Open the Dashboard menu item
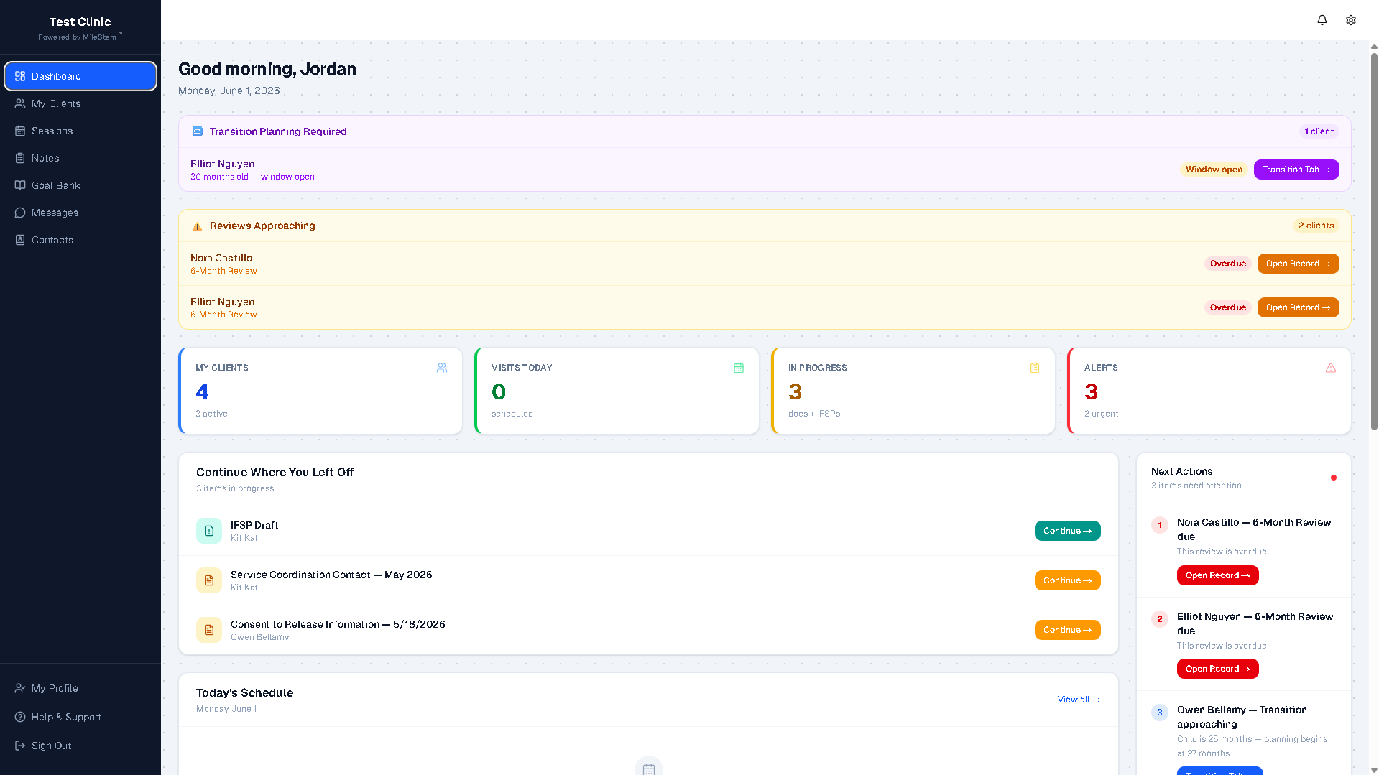This screenshot has width=1379, height=775. 80,76
